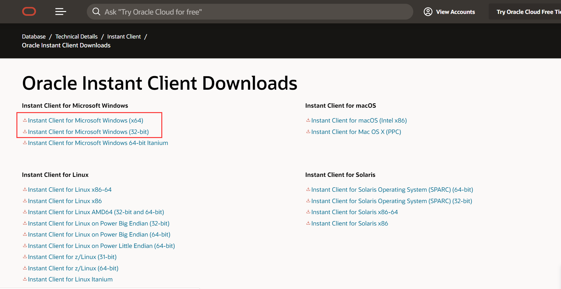
Task: Download Instant Client for Microsoft Windows (32-bit)
Action: coord(88,132)
